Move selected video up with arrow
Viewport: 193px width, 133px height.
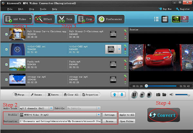point(115,95)
